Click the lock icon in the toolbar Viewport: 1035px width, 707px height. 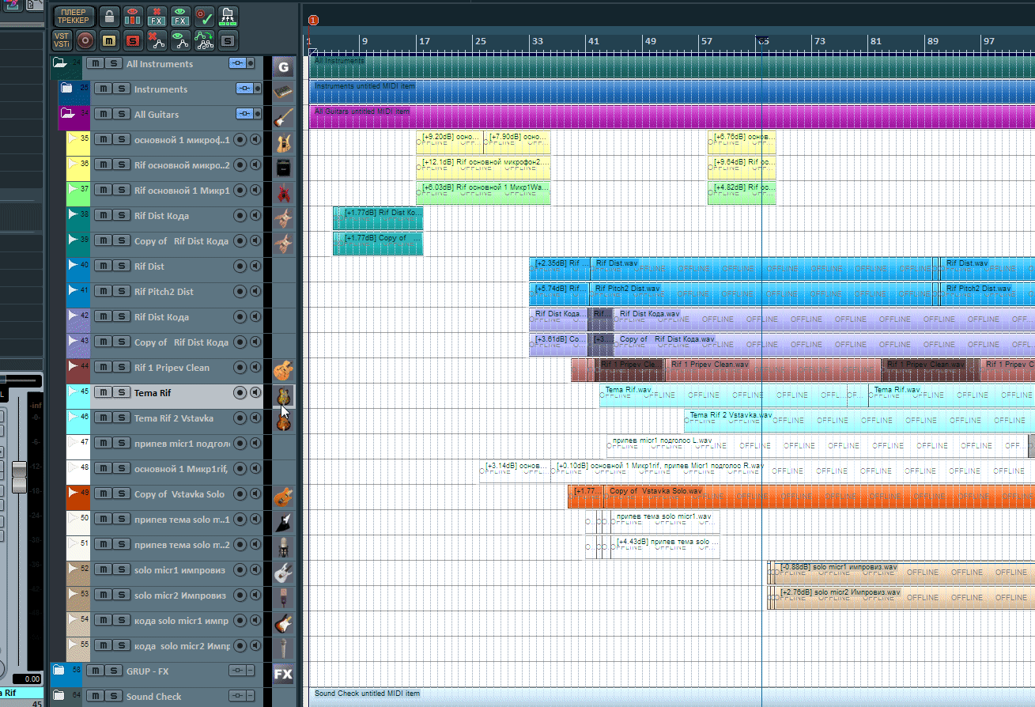click(109, 16)
